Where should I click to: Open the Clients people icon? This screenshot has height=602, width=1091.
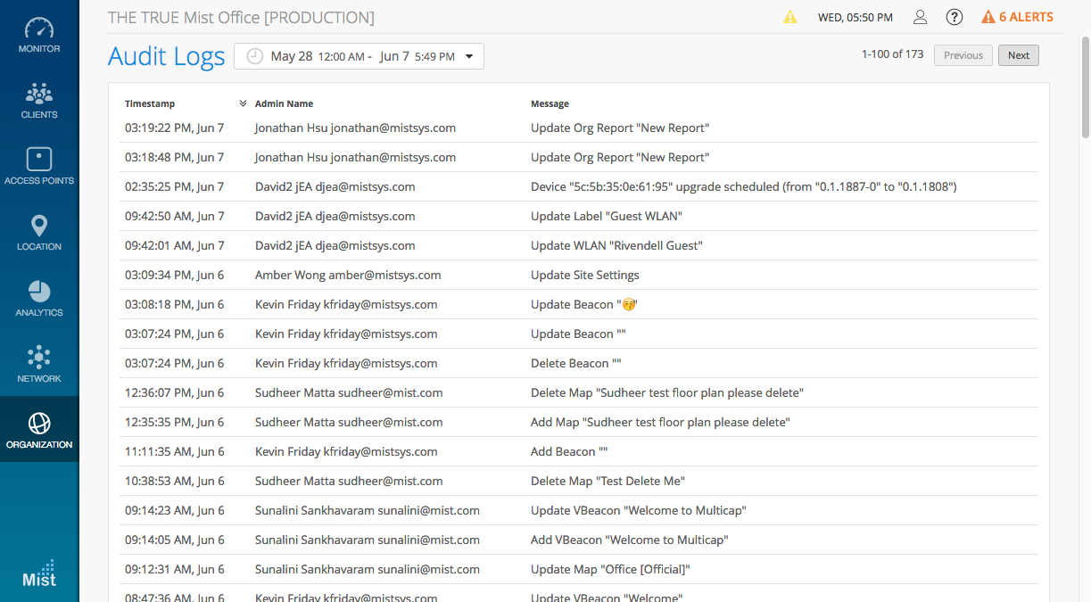pyautogui.click(x=39, y=94)
